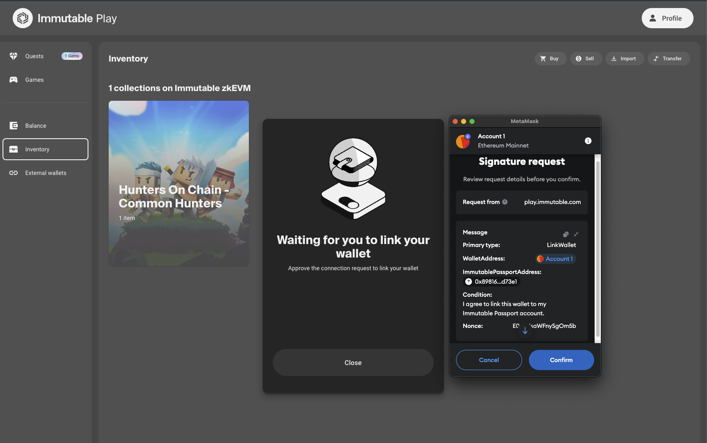Click green zoom dot of MetaMask window
Viewport: 707px width, 443px height.
pos(472,121)
